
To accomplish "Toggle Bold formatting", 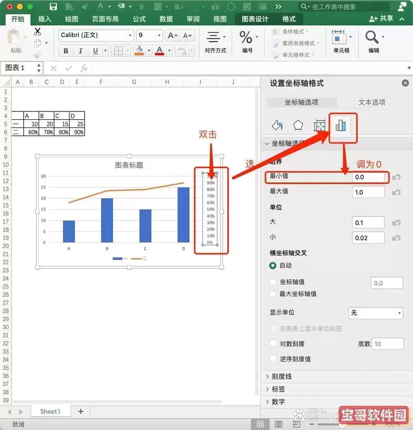I will point(66,51).
